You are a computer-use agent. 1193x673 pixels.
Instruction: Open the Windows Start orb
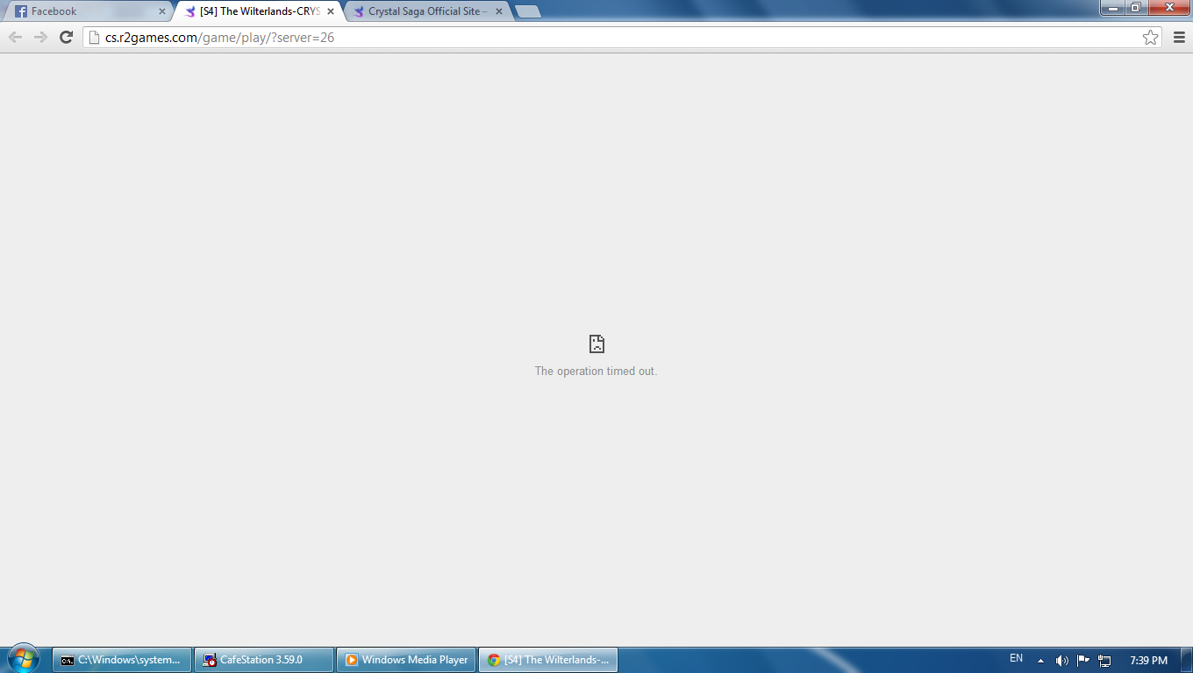point(23,659)
